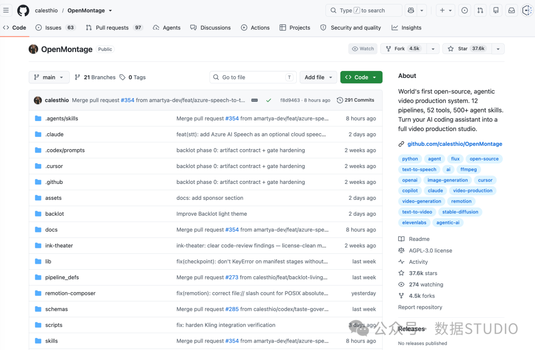Open the github.com/calesthio/OpenMontage link
The image size is (535, 350).
454,144
